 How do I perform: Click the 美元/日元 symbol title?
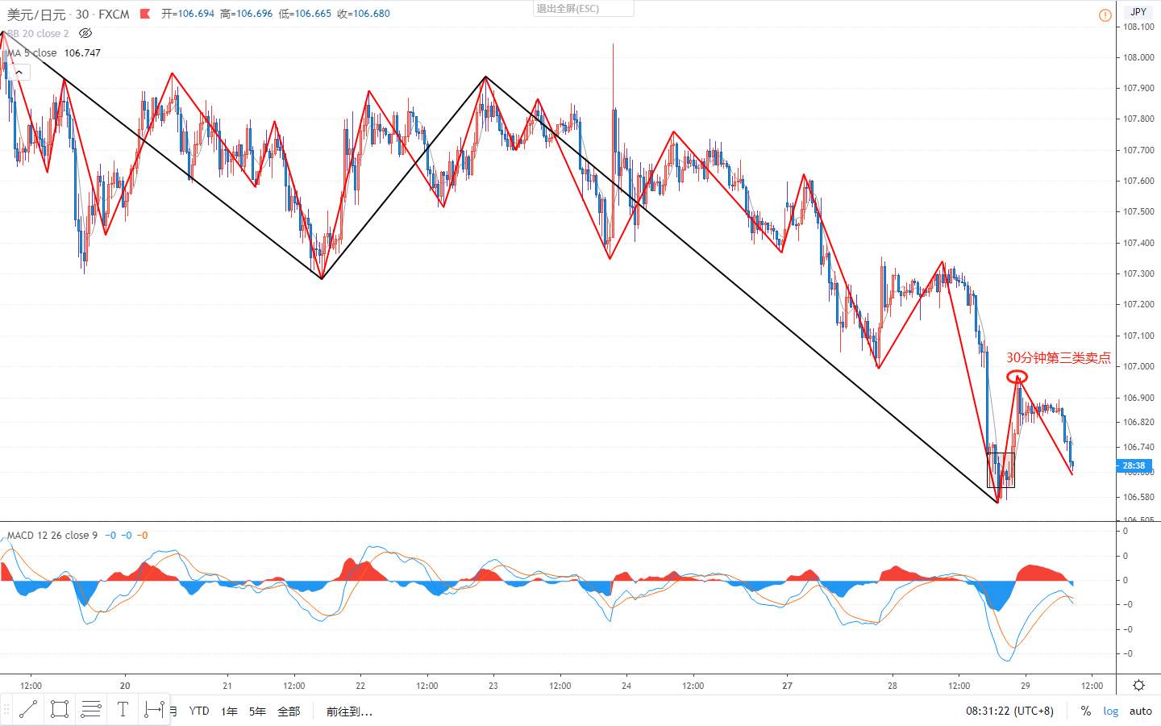pyautogui.click(x=37, y=14)
